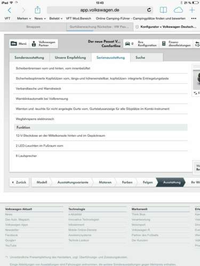200x266 pixels.
Task: Select the Unsere Empfehlung tab
Action: point(70,57)
